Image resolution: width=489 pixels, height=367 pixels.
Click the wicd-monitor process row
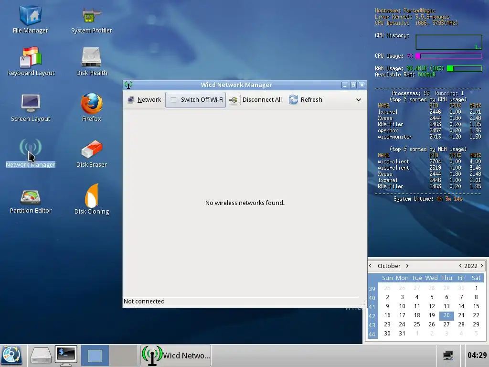[429, 137]
